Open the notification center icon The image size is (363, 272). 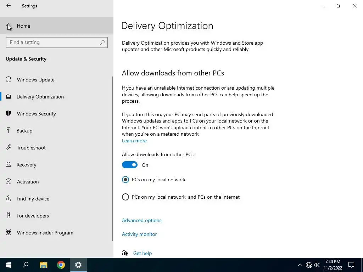point(351,265)
